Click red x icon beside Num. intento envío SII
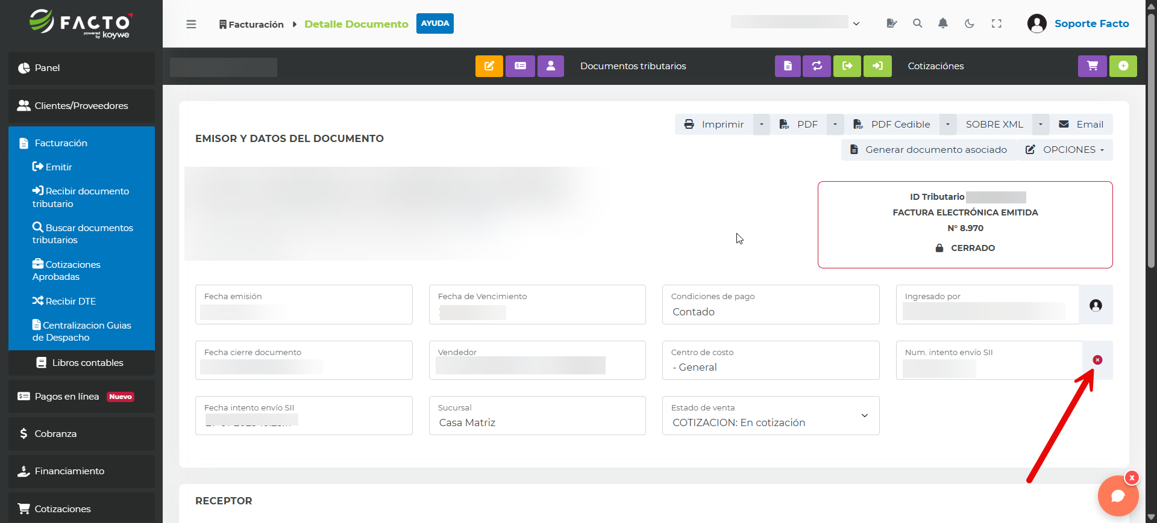The height and width of the screenshot is (523, 1157). pyautogui.click(x=1097, y=360)
